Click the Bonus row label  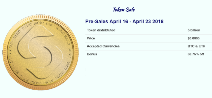[x=92, y=54]
